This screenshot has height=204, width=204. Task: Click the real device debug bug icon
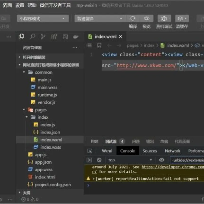164,18
